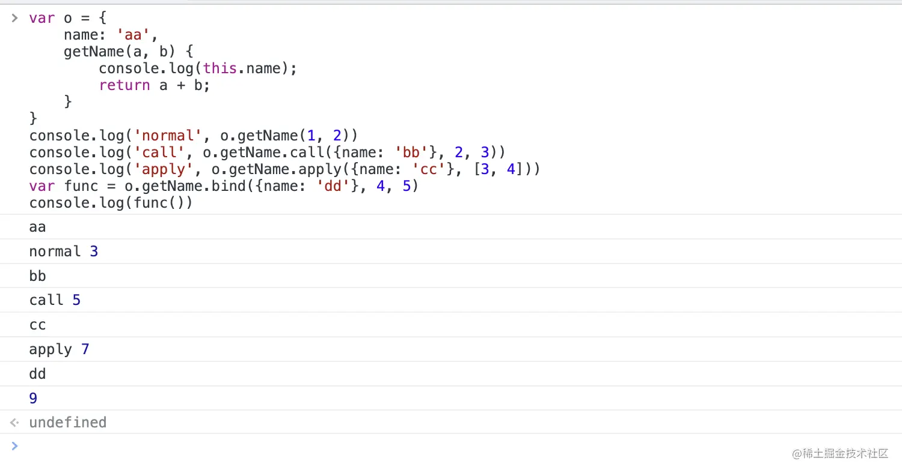Click the 'var o = {' code line
The image size is (902, 473).
[68, 18]
